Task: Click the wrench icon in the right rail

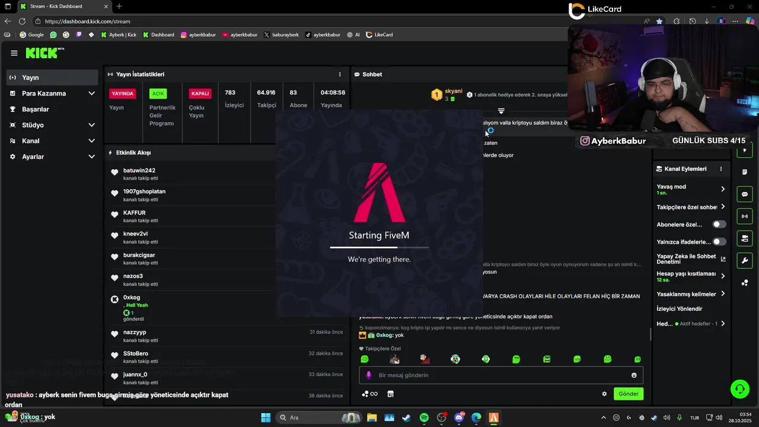Action: 745,260
